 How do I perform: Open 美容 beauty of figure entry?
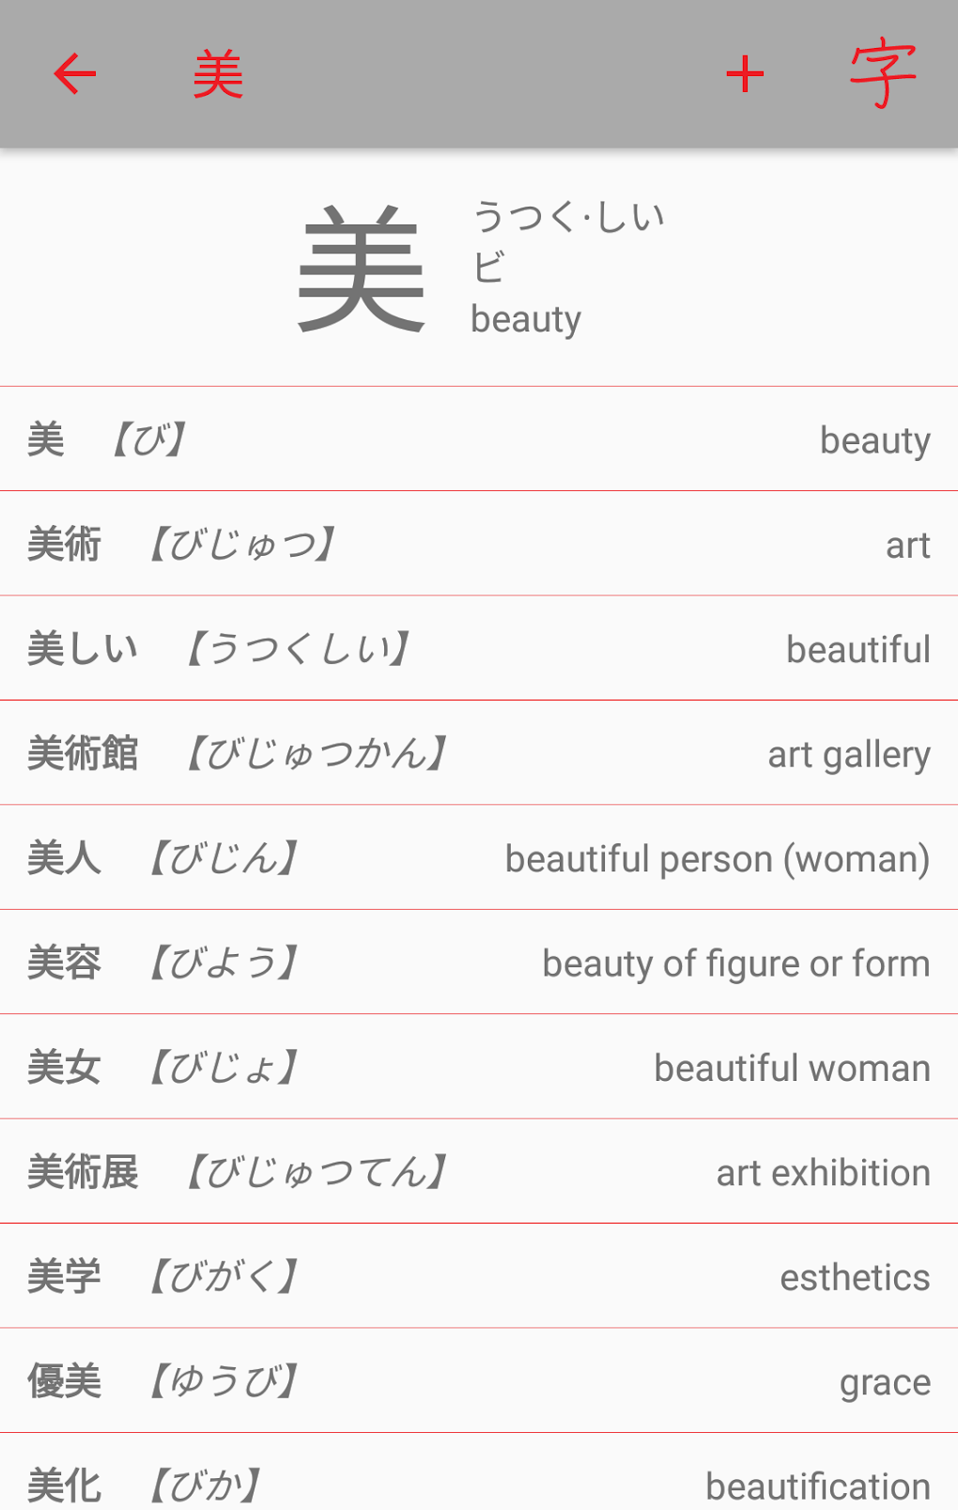479,963
